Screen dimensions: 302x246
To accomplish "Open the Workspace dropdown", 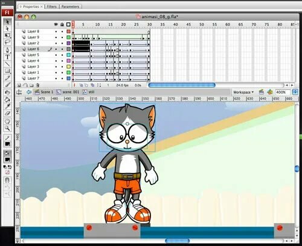I will coord(243,92).
